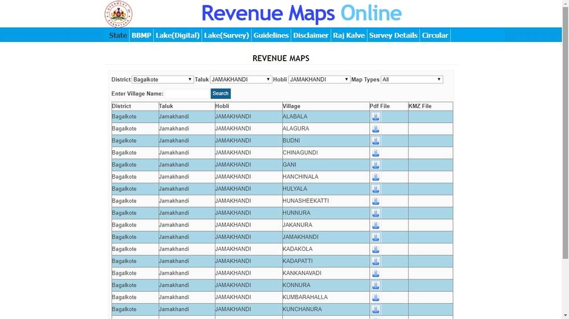
Task: Open PDF icon for GANI village
Action: [x=376, y=165]
